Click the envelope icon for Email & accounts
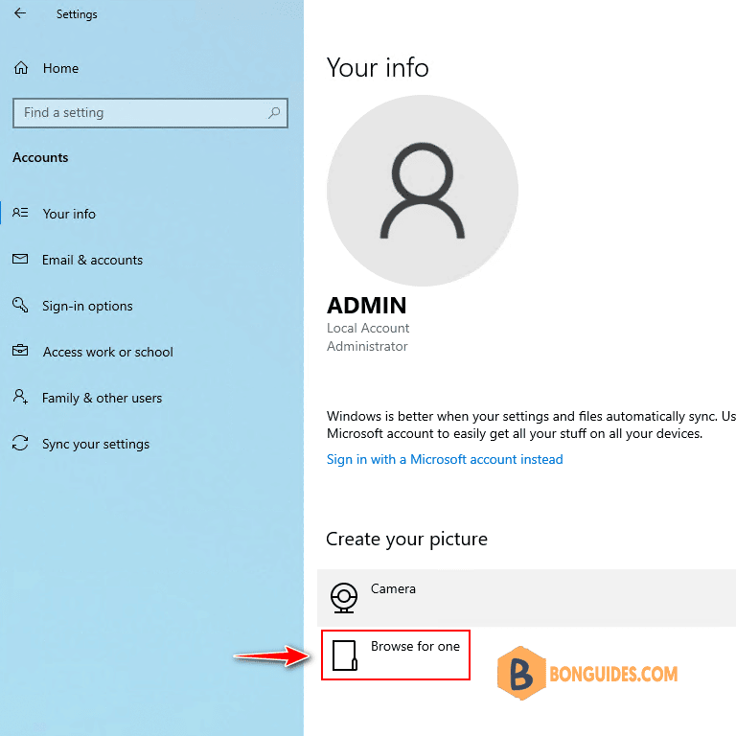This screenshot has width=736, height=736. pos(20,259)
